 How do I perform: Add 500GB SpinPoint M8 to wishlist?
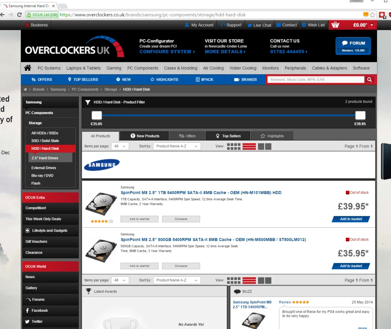pos(139,266)
